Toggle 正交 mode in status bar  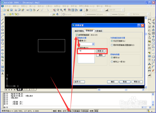pyautogui.click(x=65, y=111)
